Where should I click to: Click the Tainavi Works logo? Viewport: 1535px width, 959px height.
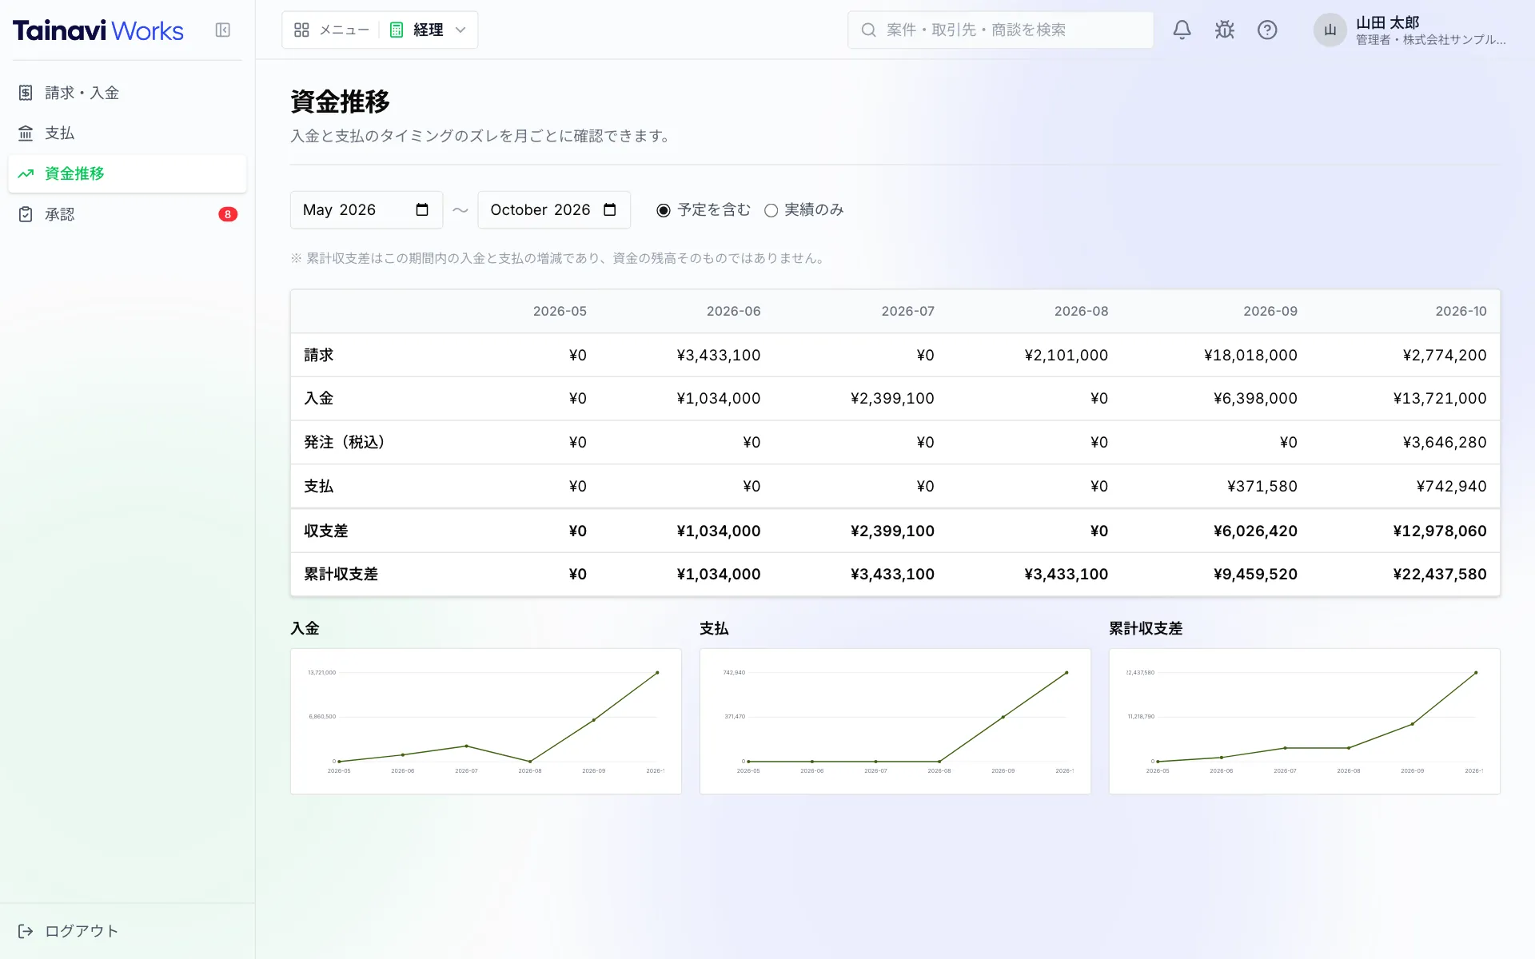pyautogui.click(x=98, y=30)
